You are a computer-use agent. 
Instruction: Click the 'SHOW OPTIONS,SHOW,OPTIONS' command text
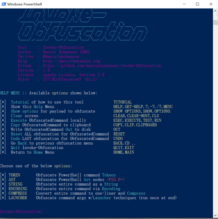point(142,111)
